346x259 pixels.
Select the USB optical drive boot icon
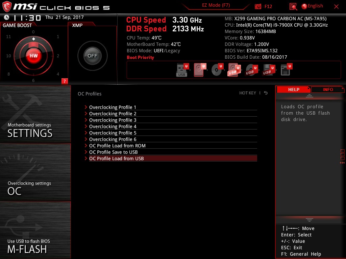coord(251,70)
